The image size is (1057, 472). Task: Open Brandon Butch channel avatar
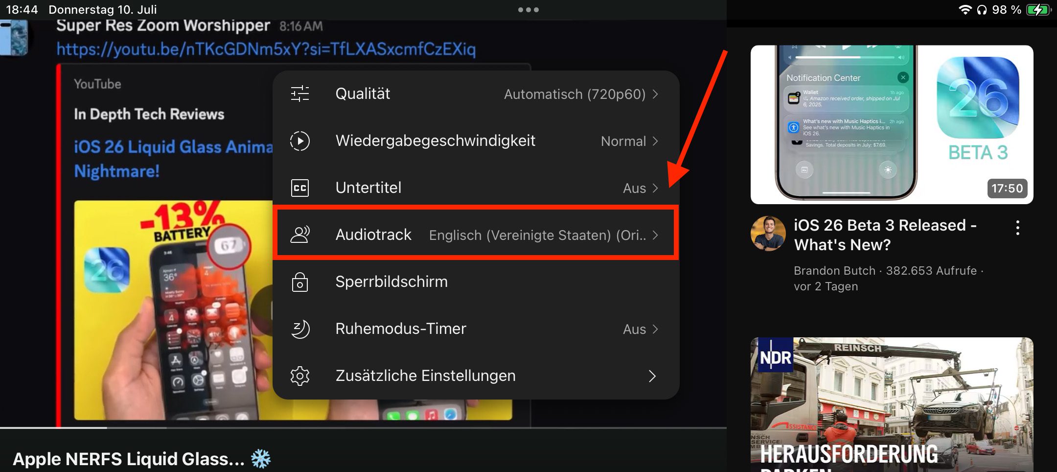tap(768, 234)
